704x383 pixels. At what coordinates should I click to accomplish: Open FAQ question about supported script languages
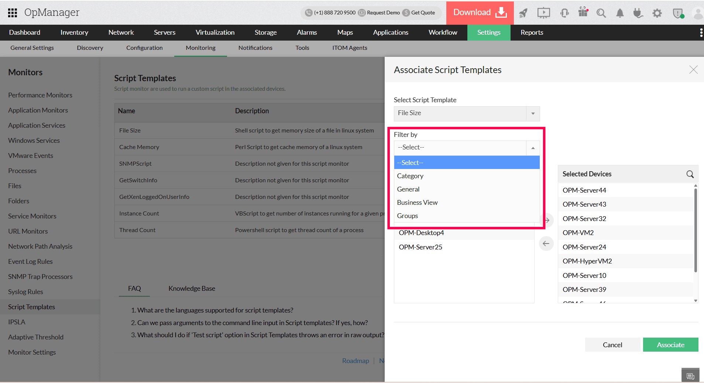(x=215, y=310)
